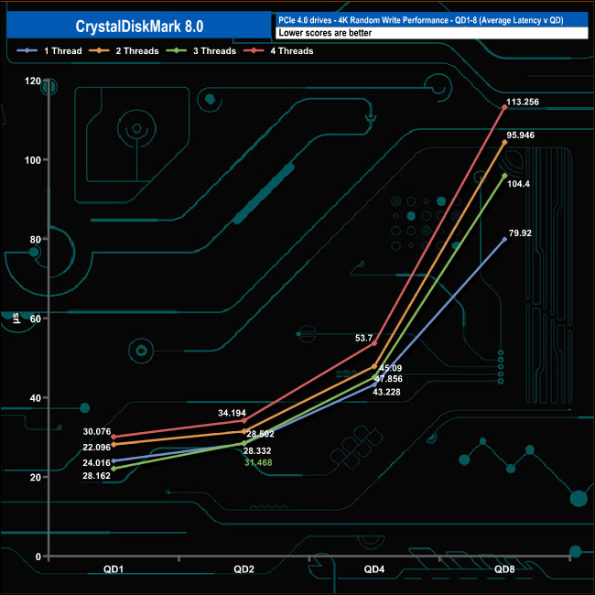This screenshot has width=595, height=595.
Task: Click the 80 y-axis tick label
Action: pyautogui.click(x=36, y=240)
